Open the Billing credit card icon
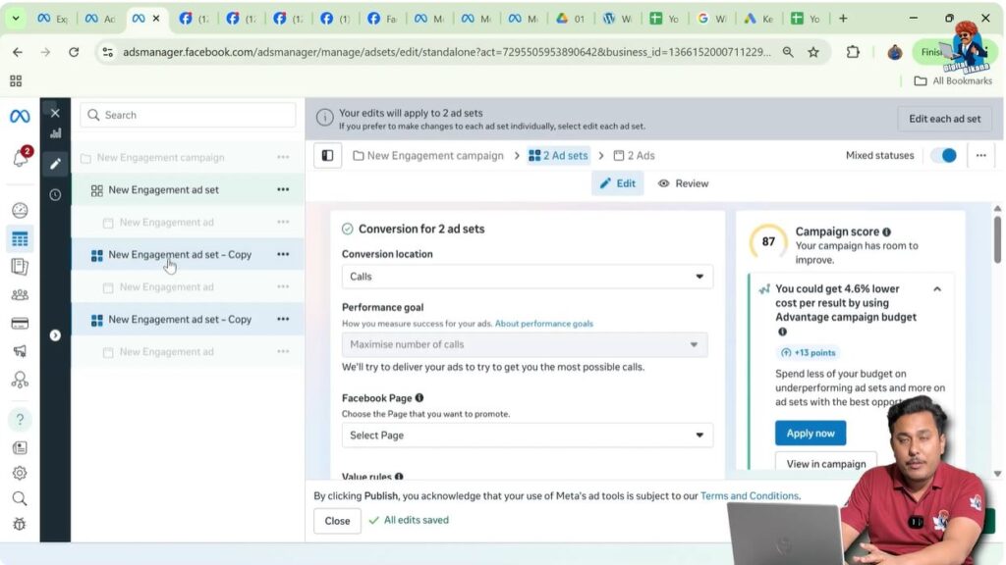 20,322
